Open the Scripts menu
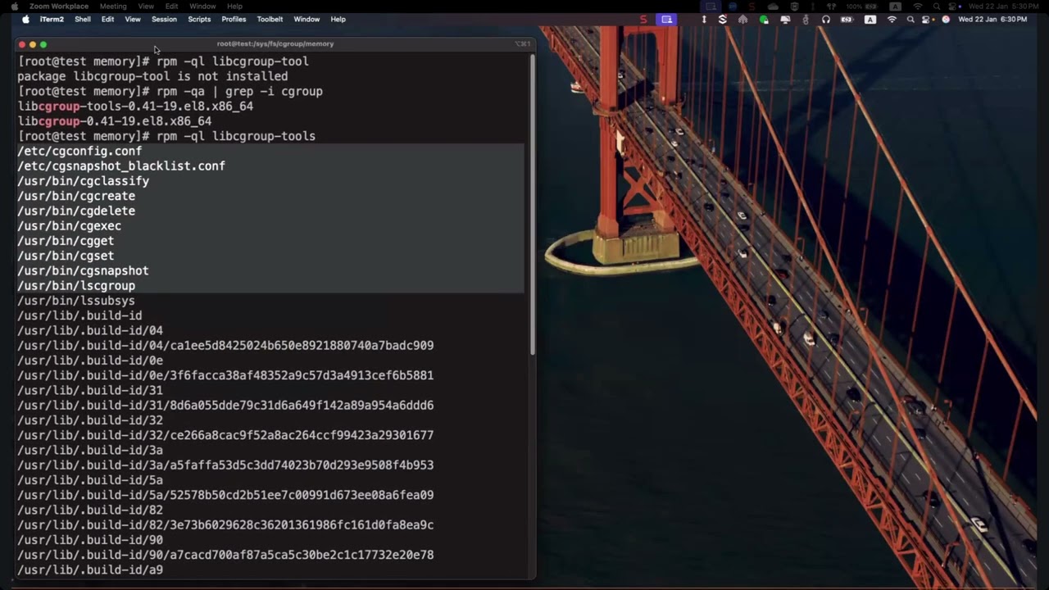 [x=199, y=19]
